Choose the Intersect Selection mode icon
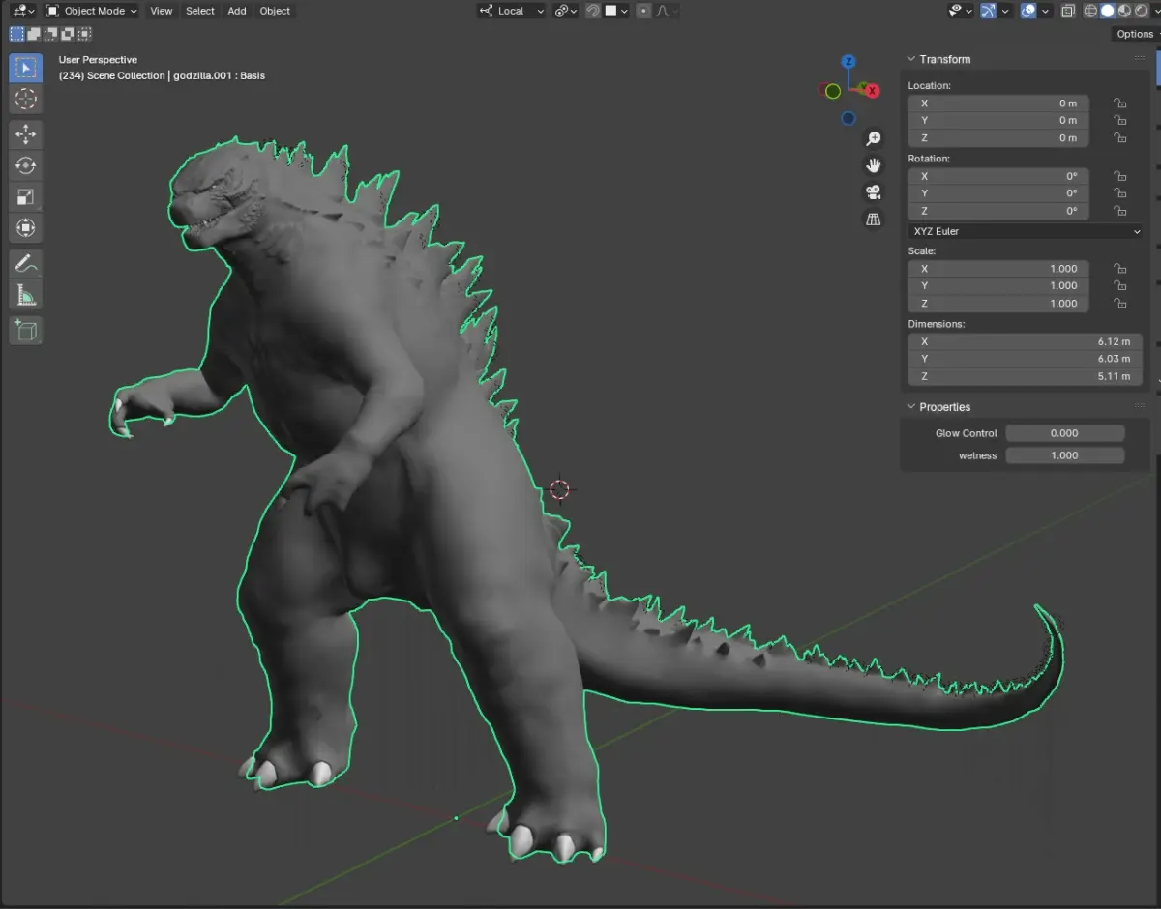The width and height of the screenshot is (1161, 909). click(85, 34)
